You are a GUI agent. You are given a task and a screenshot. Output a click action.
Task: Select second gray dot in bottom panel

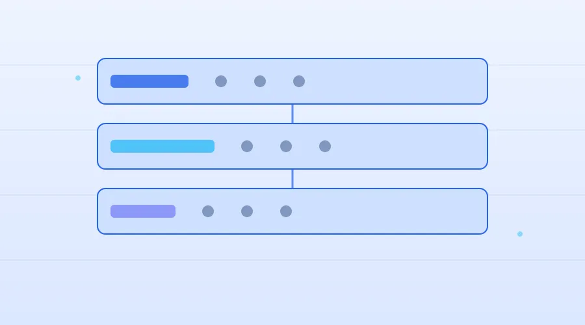coord(247,211)
